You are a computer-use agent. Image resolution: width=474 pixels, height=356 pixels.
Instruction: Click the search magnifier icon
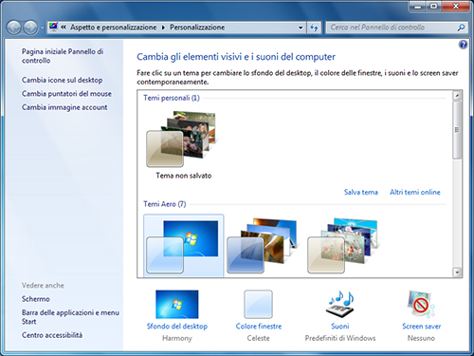461,28
